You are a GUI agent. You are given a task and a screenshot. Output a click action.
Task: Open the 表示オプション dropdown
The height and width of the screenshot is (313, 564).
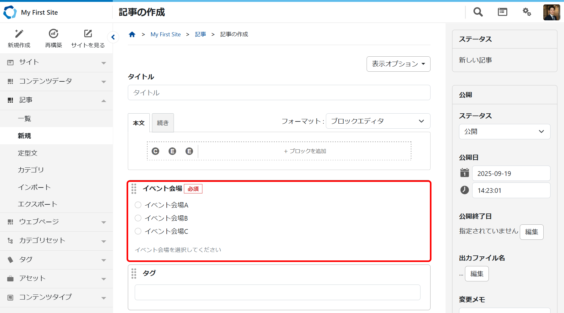point(398,64)
